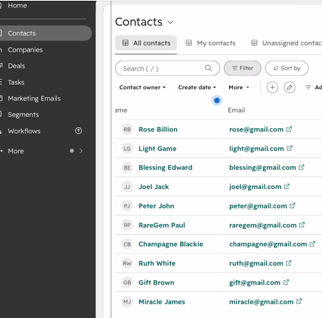Image resolution: width=322 pixels, height=318 pixels.
Task: Open external link icon beside gift@gmail.com
Action: pyautogui.click(x=286, y=282)
